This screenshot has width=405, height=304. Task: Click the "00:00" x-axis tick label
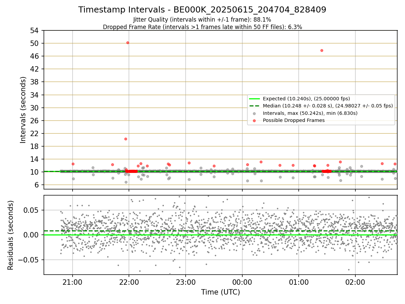tap(242, 282)
